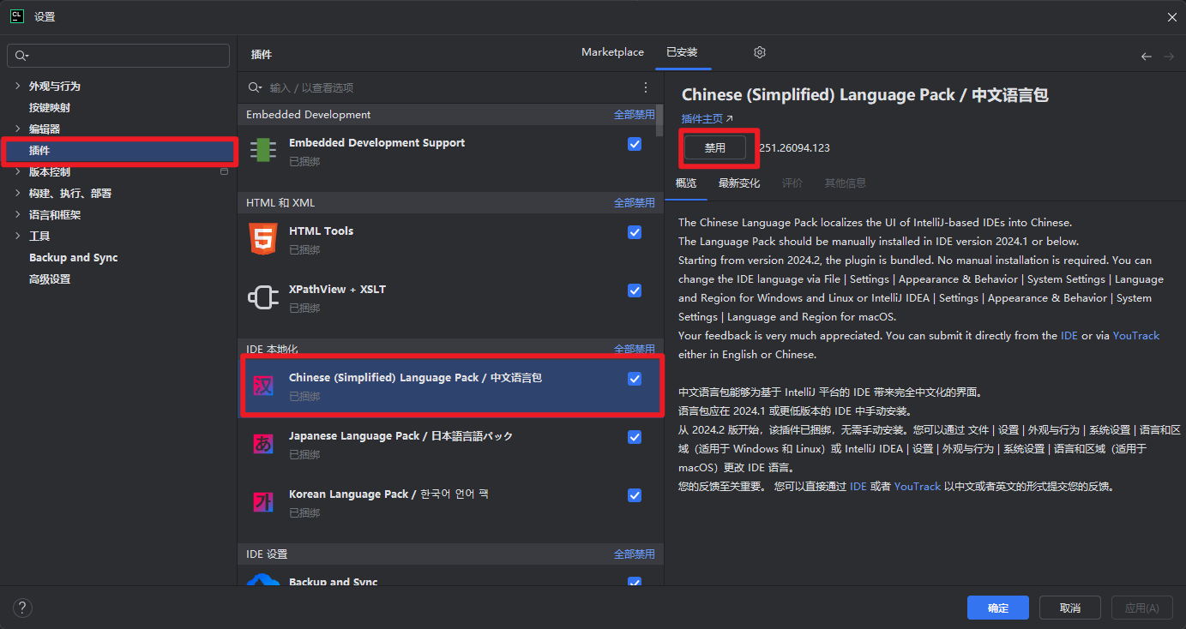Select the Korean Language Pack plugin row
The width and height of the screenshot is (1186, 629).
[x=450, y=502]
